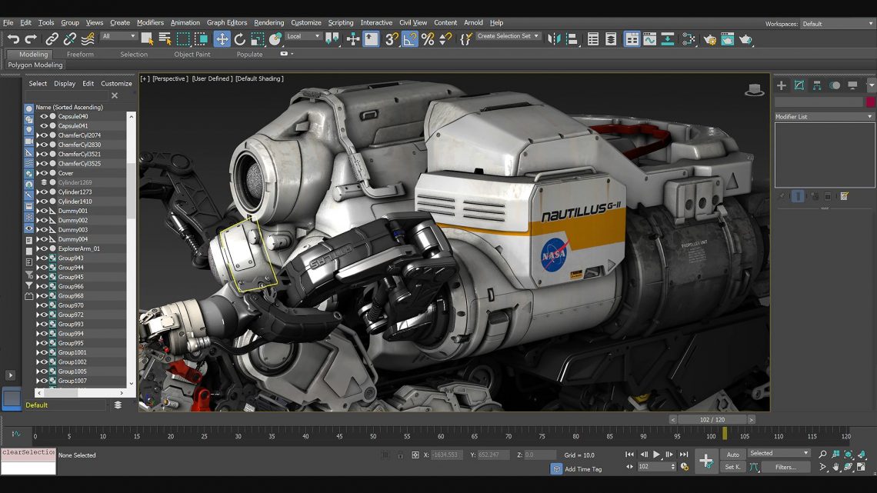Activate the Rotate tool

pos(240,39)
